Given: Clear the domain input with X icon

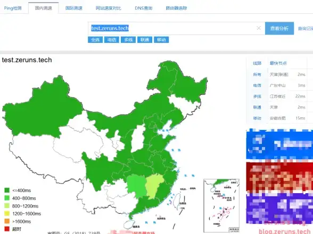Looking at the screenshot, I should point(259,28).
